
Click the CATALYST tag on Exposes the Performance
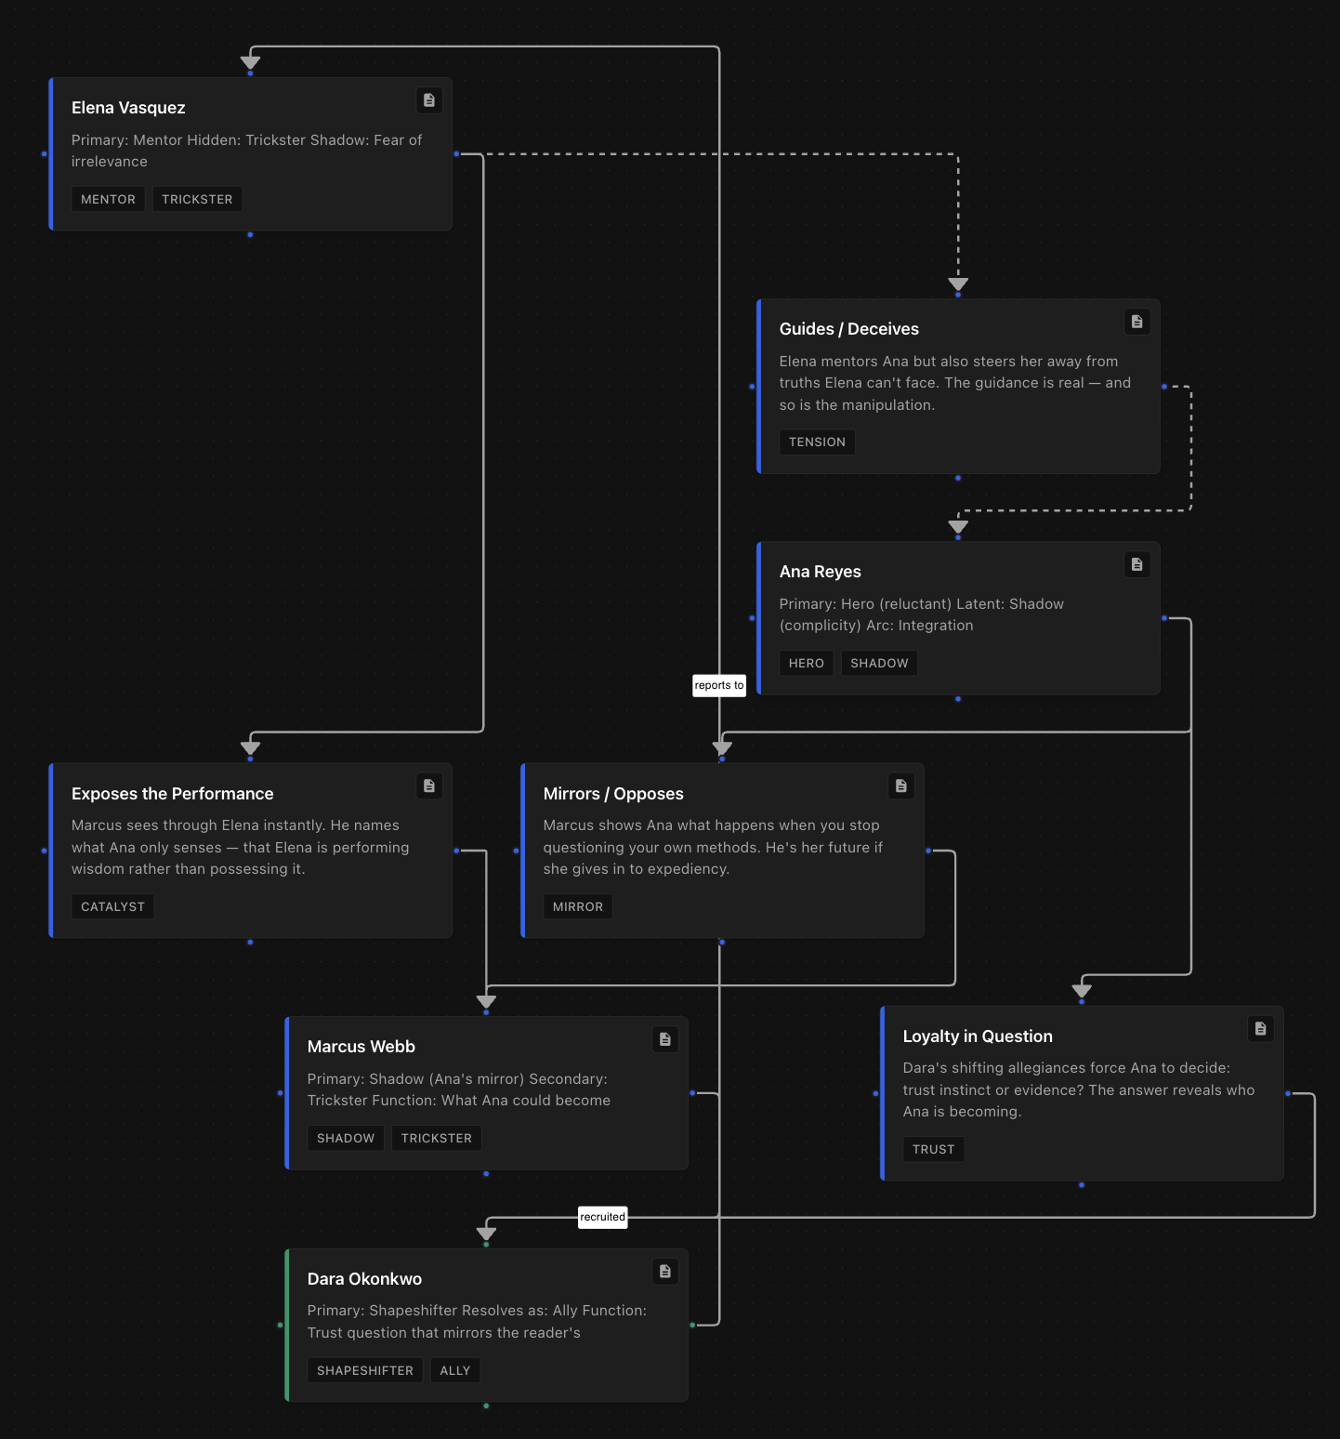(x=112, y=906)
